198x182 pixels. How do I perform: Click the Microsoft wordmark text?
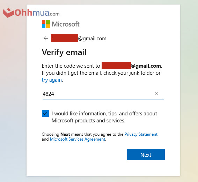point(66,24)
